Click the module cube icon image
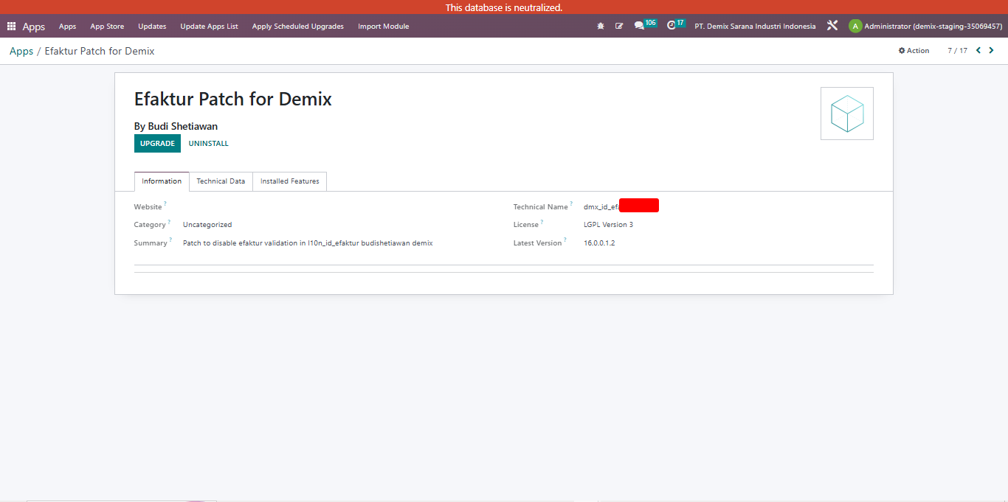The width and height of the screenshot is (1008, 502). [847, 114]
